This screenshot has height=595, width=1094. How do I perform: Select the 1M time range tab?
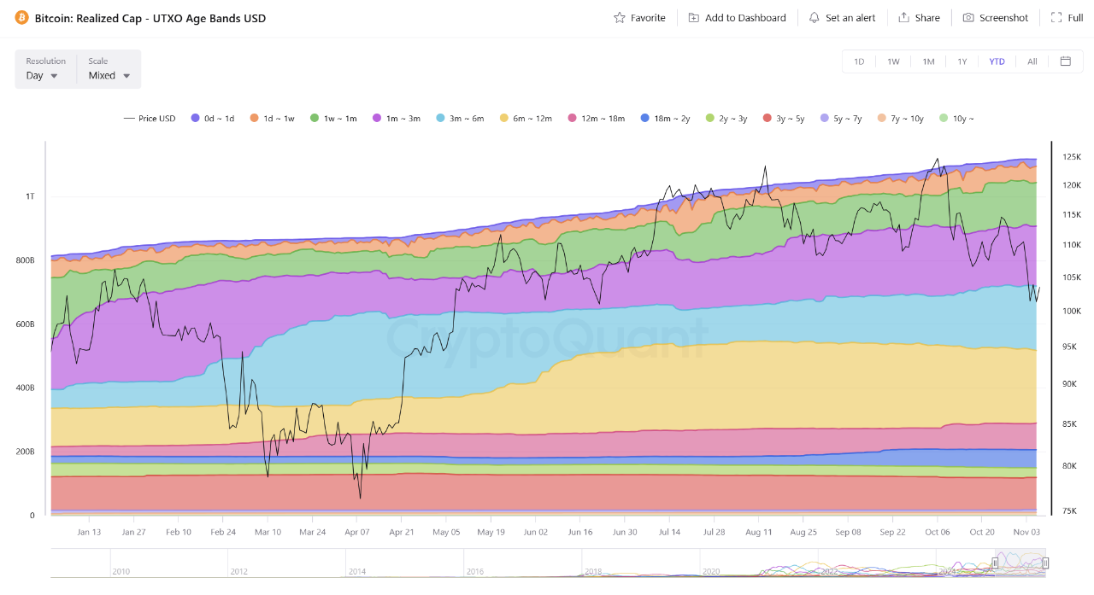(x=928, y=61)
